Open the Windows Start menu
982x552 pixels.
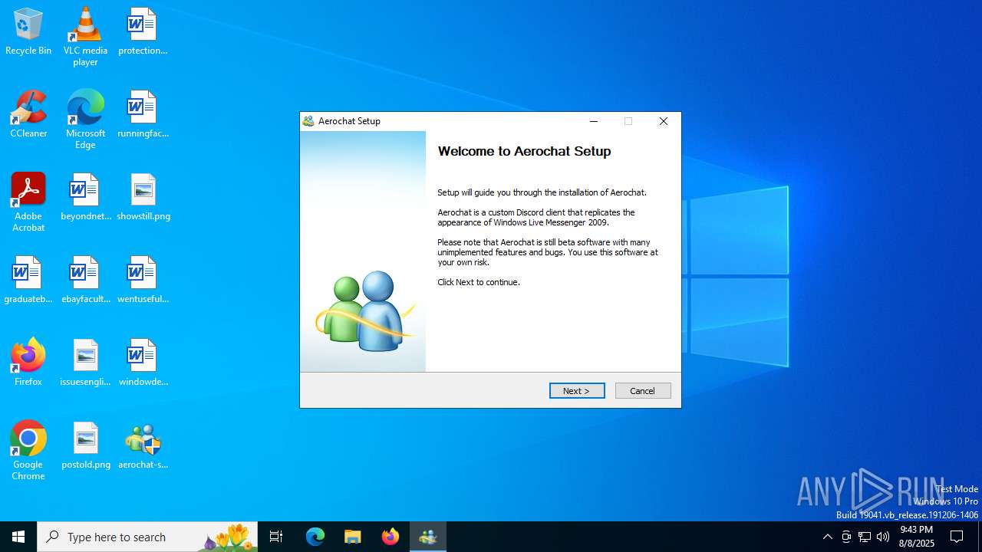(x=18, y=537)
